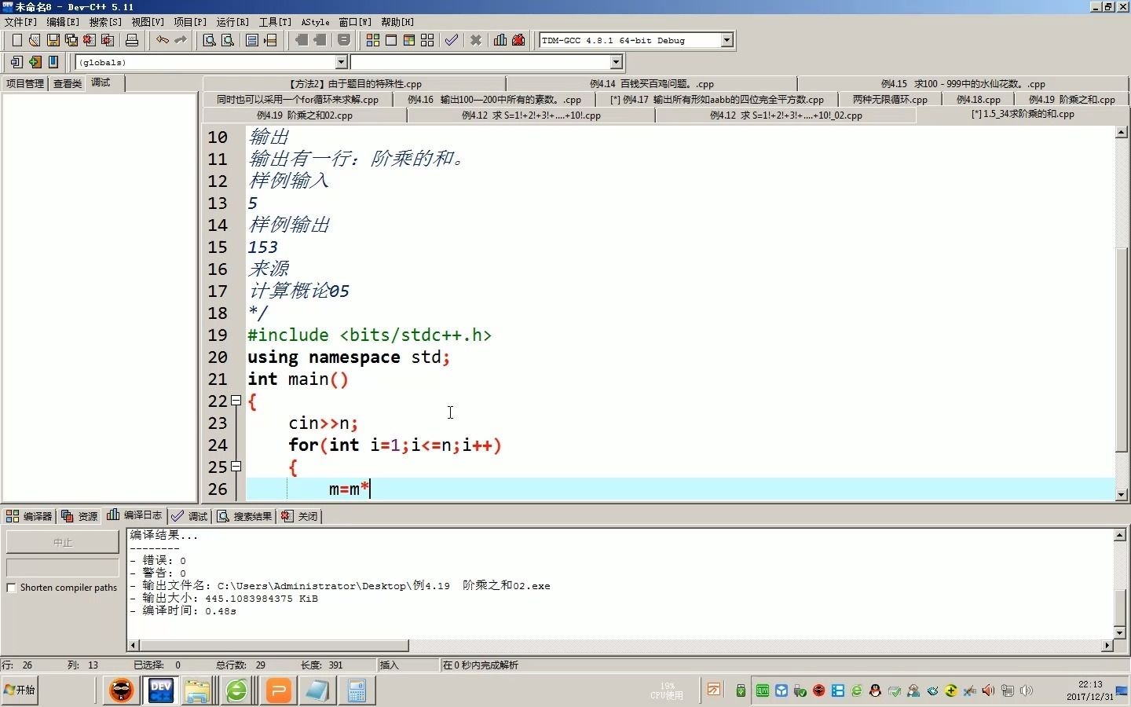Click the Run program icon

tap(391, 40)
